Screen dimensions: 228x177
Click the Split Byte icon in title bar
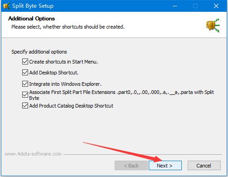coord(6,6)
